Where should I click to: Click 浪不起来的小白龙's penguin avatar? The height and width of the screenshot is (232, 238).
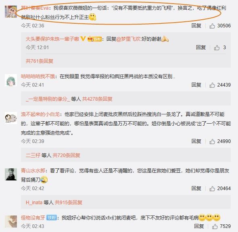[x=11, y=118]
